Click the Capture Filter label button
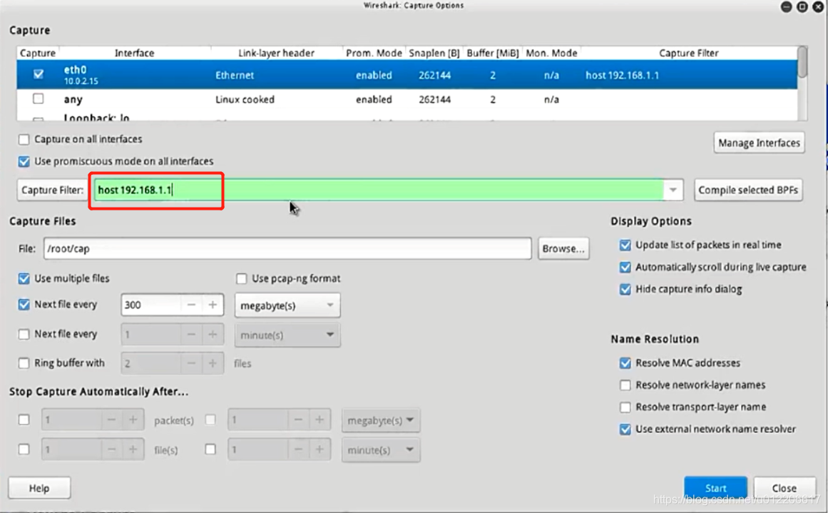The height and width of the screenshot is (513, 828). click(52, 191)
